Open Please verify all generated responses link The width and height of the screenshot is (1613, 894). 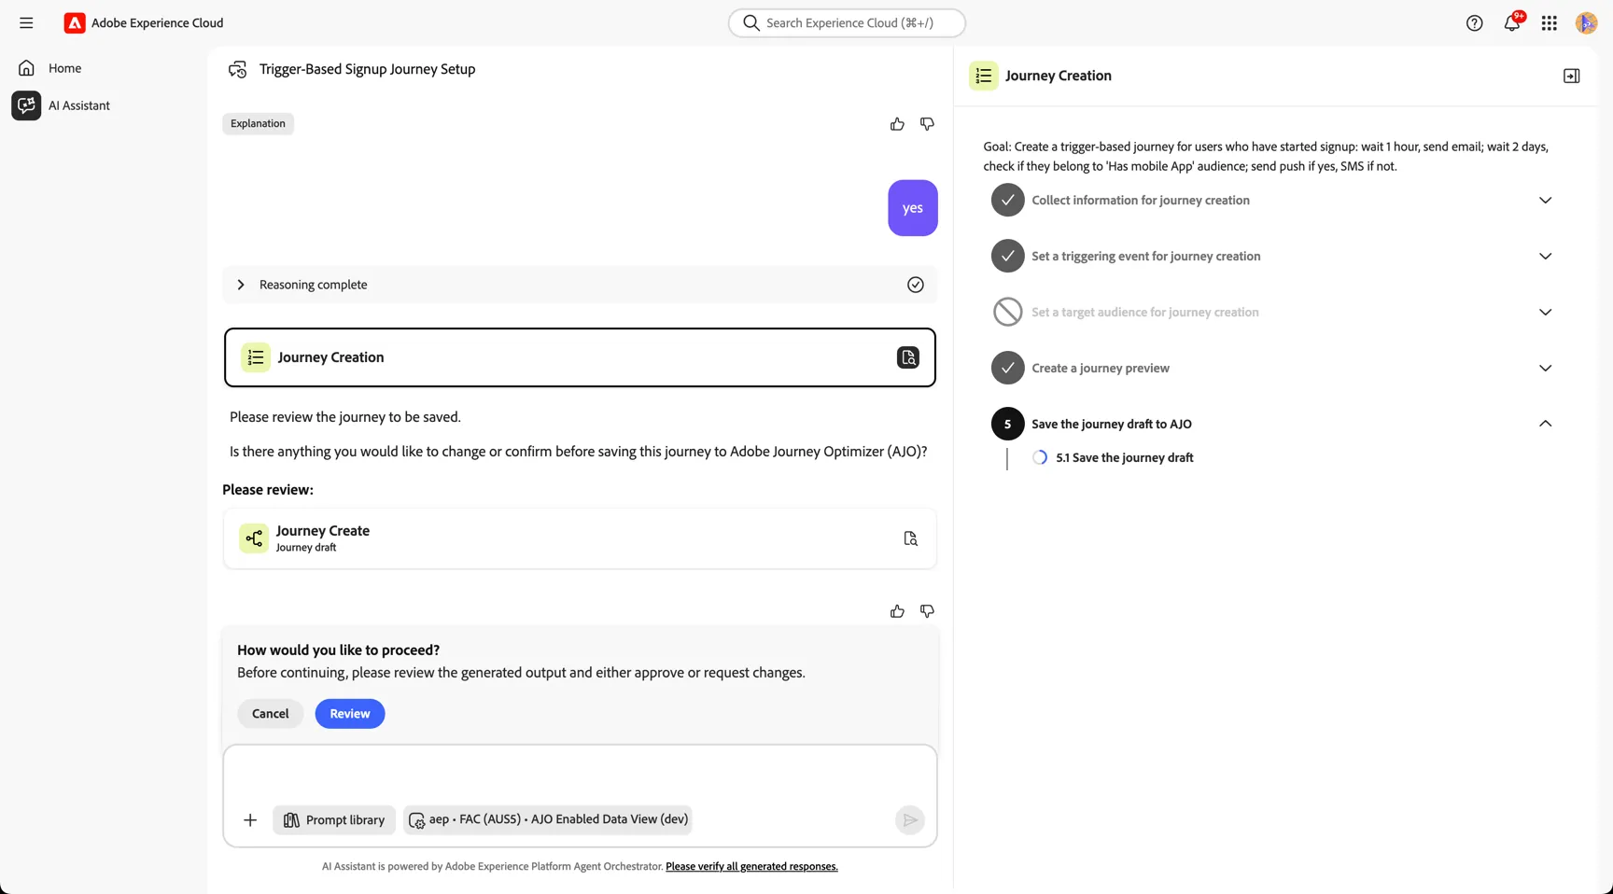pos(751,867)
